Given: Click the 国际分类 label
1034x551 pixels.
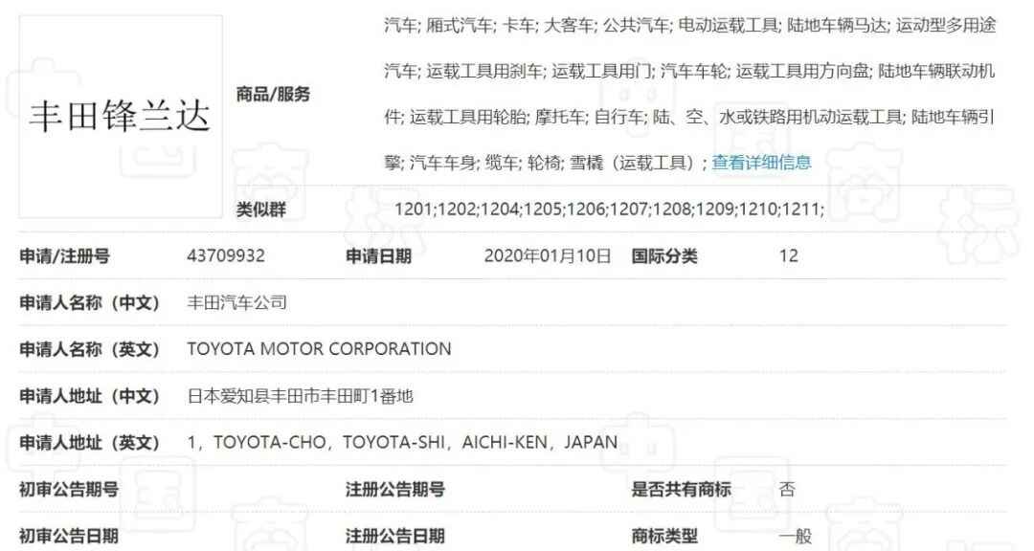Looking at the screenshot, I should [664, 255].
